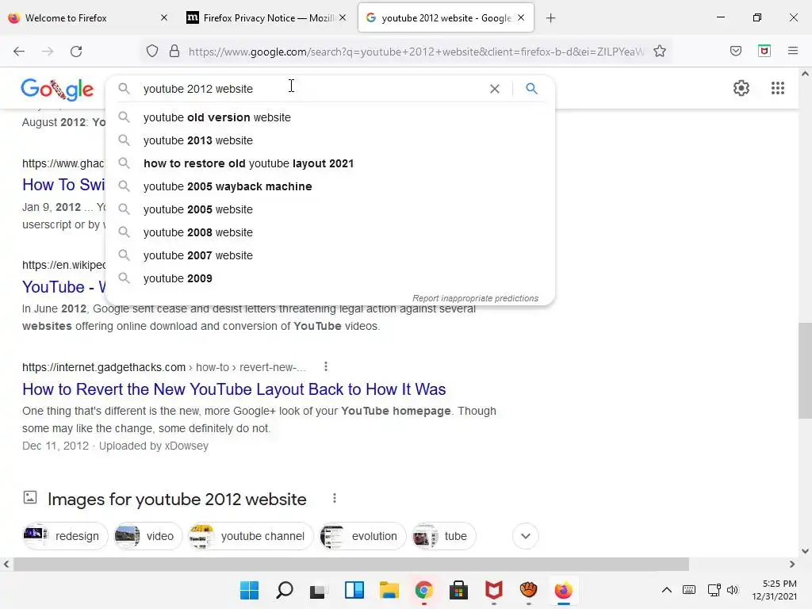
Task: Show hidden system tray icons
Action: point(667,590)
